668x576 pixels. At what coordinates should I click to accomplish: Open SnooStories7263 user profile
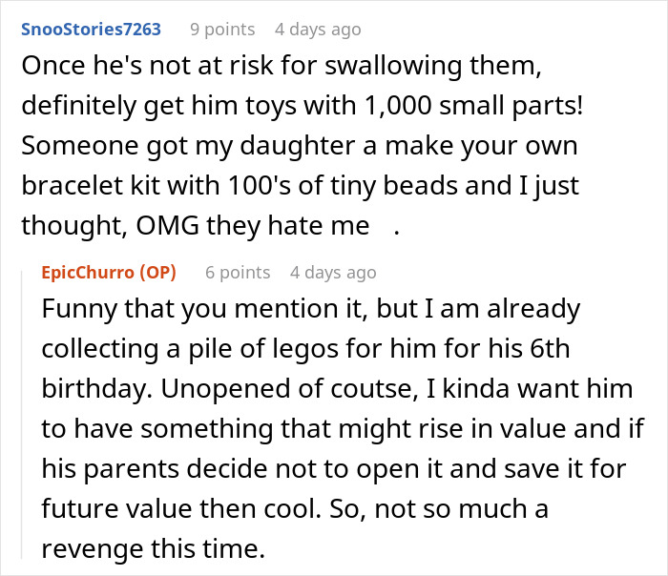[91, 30]
